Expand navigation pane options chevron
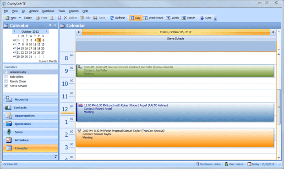The height and width of the screenshot is (169, 284). tap(55, 156)
